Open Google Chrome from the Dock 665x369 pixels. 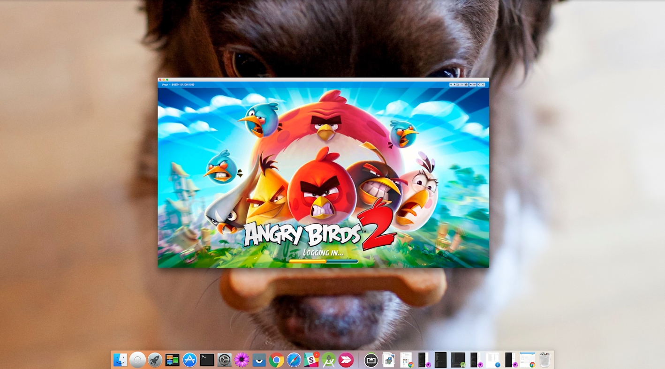pos(276,360)
